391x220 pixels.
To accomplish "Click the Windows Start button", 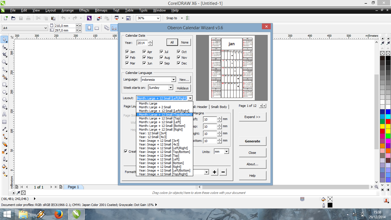I will [7, 214].
